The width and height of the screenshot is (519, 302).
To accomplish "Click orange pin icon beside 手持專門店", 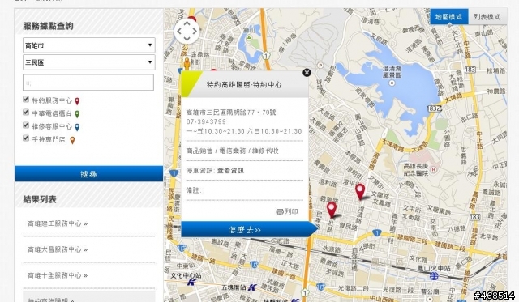I will [72, 140].
